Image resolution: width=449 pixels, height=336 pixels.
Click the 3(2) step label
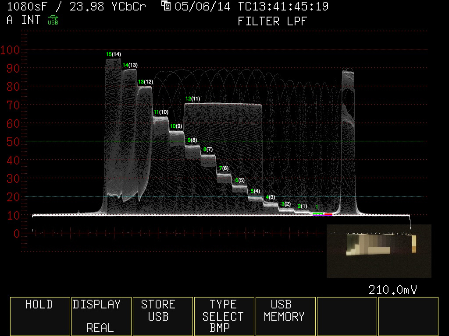click(286, 204)
